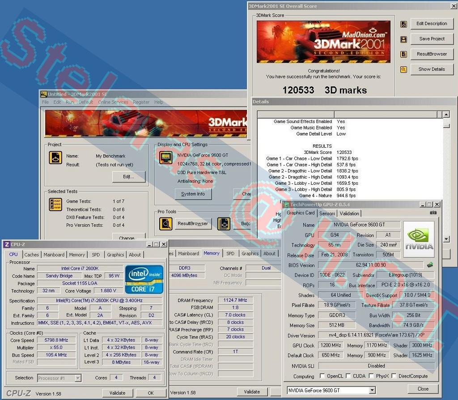Open the Online Services menu
The height and width of the screenshot is (400, 458).
point(113,102)
